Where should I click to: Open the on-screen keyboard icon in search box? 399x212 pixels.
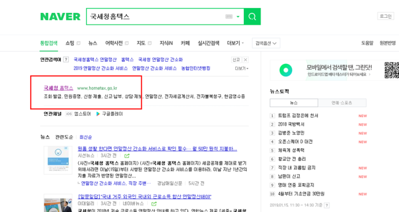(229, 17)
